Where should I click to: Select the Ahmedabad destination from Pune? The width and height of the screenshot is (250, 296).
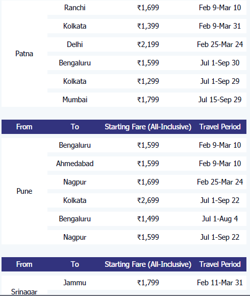coord(75,164)
